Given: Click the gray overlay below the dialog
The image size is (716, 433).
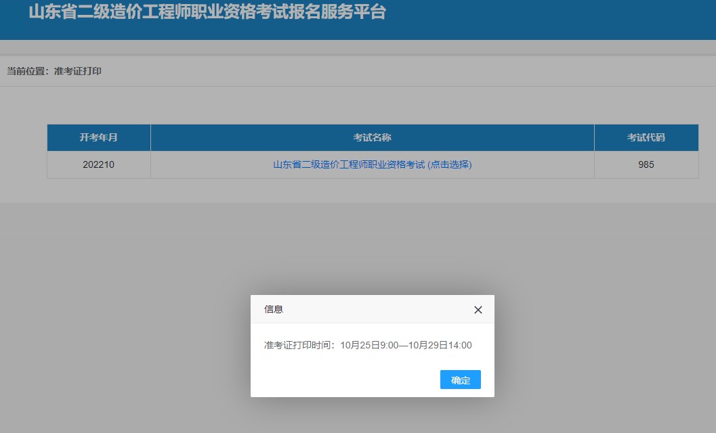Looking at the screenshot, I should pos(373,416).
